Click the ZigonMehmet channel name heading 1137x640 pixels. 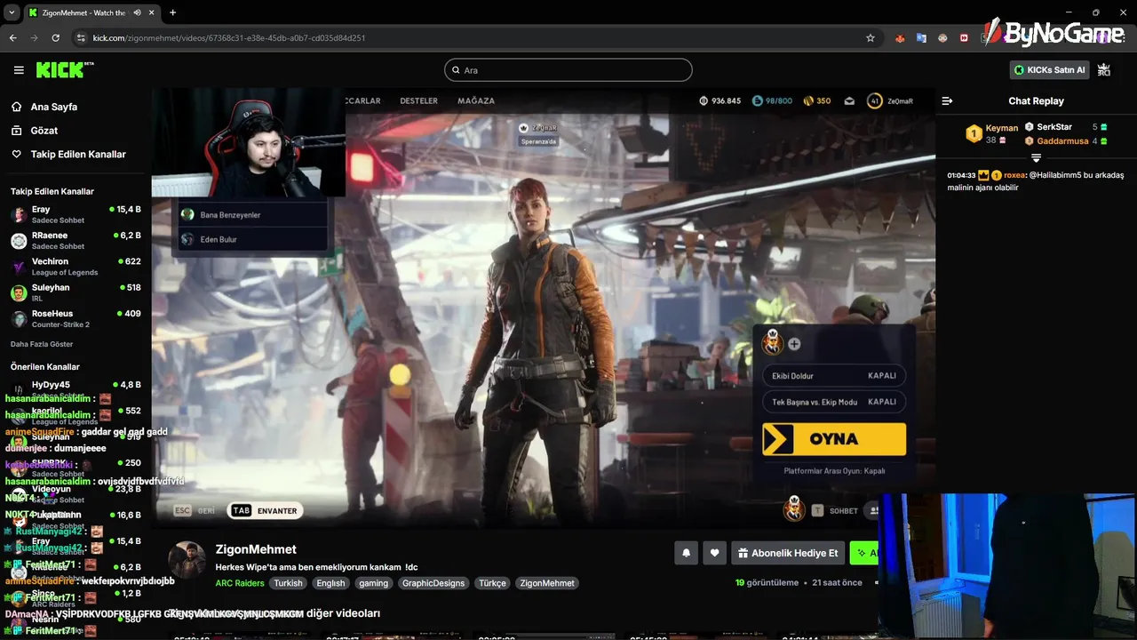coord(256,549)
